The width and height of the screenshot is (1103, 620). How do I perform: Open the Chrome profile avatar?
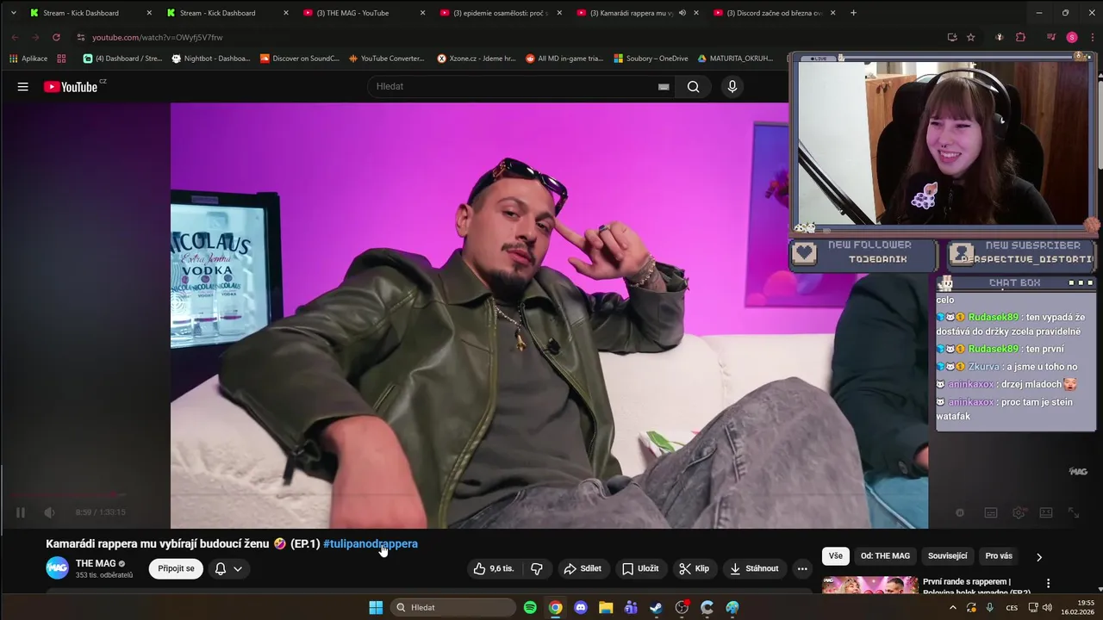pyautogui.click(x=1072, y=37)
